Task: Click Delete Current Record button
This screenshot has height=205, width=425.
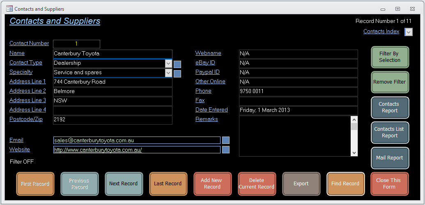Action: (257, 184)
